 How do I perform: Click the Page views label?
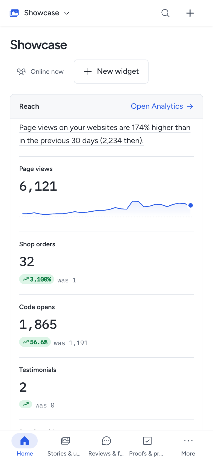(36, 169)
